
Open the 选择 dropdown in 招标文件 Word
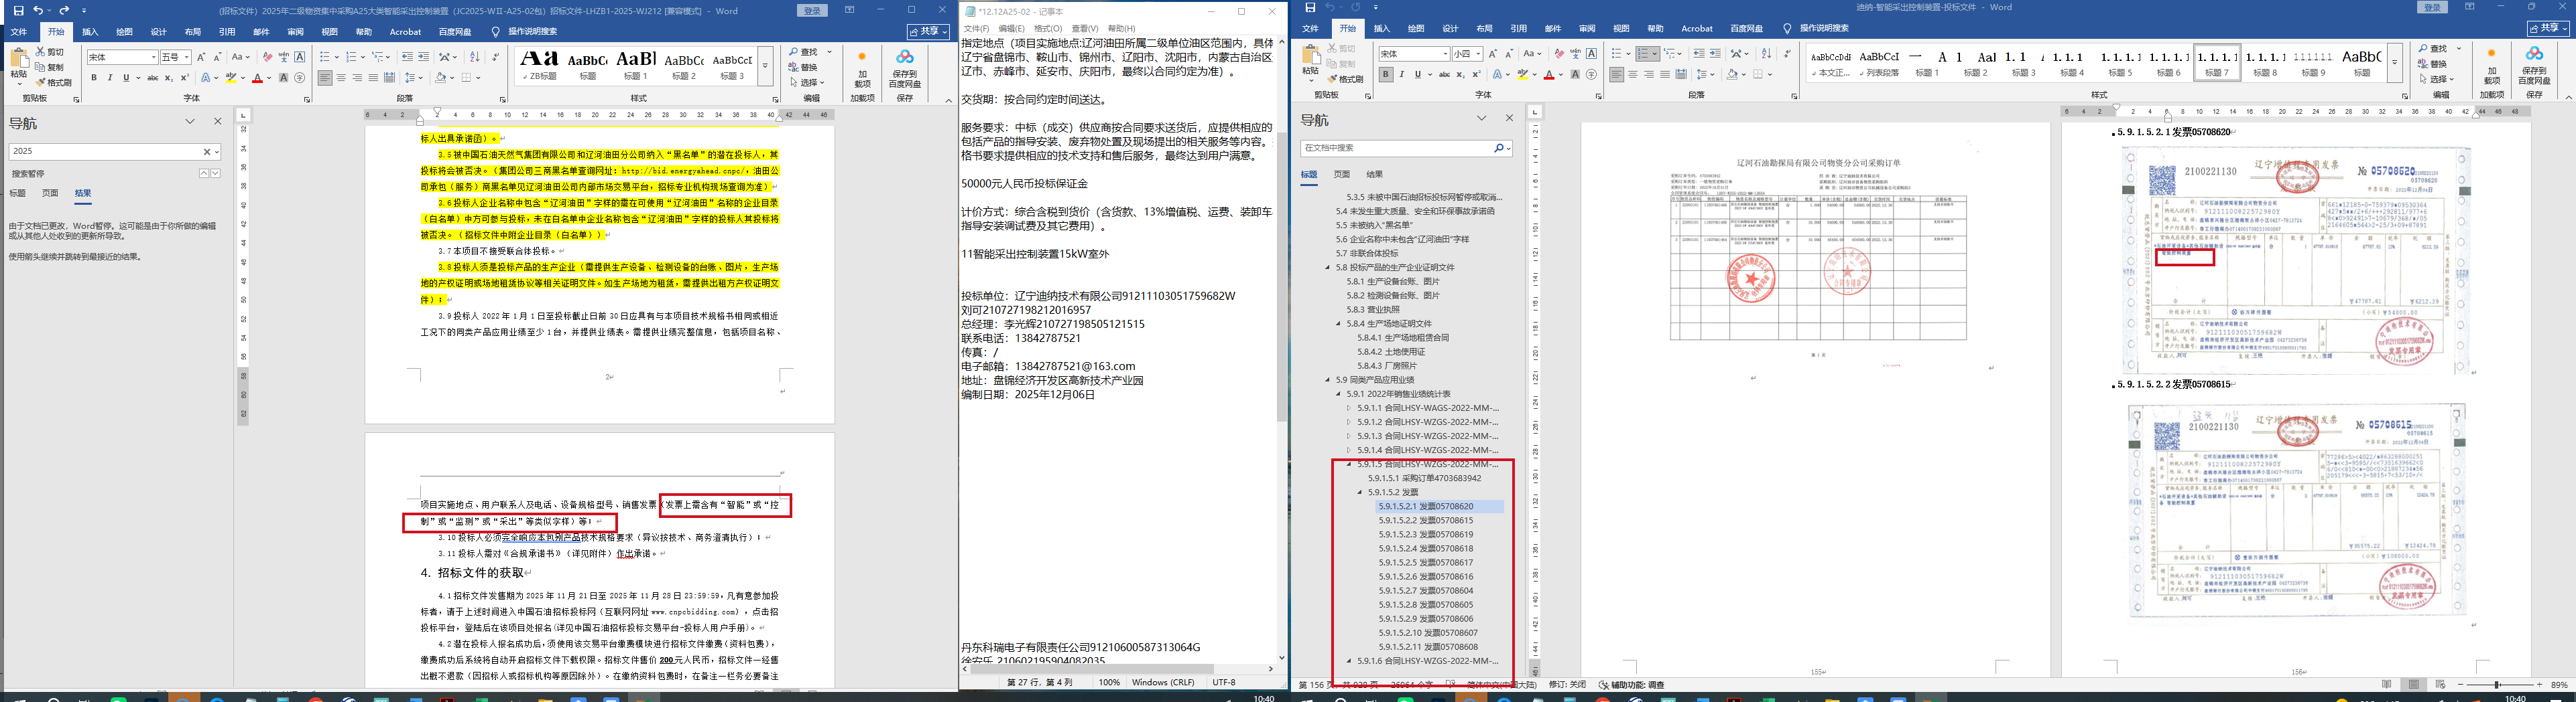(x=807, y=82)
